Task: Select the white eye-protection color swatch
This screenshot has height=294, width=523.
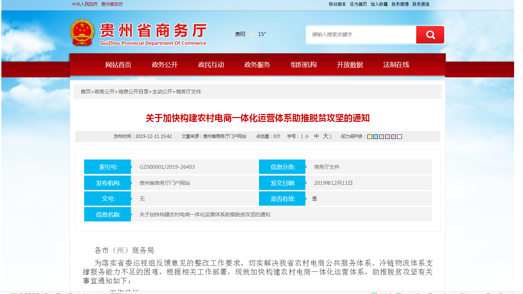Action: (400, 137)
